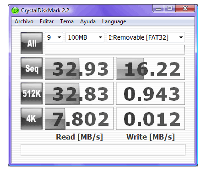Click the CrystalDiskMark 2.2 title text
This screenshot has width=206, height=171.
(x=45, y=10)
